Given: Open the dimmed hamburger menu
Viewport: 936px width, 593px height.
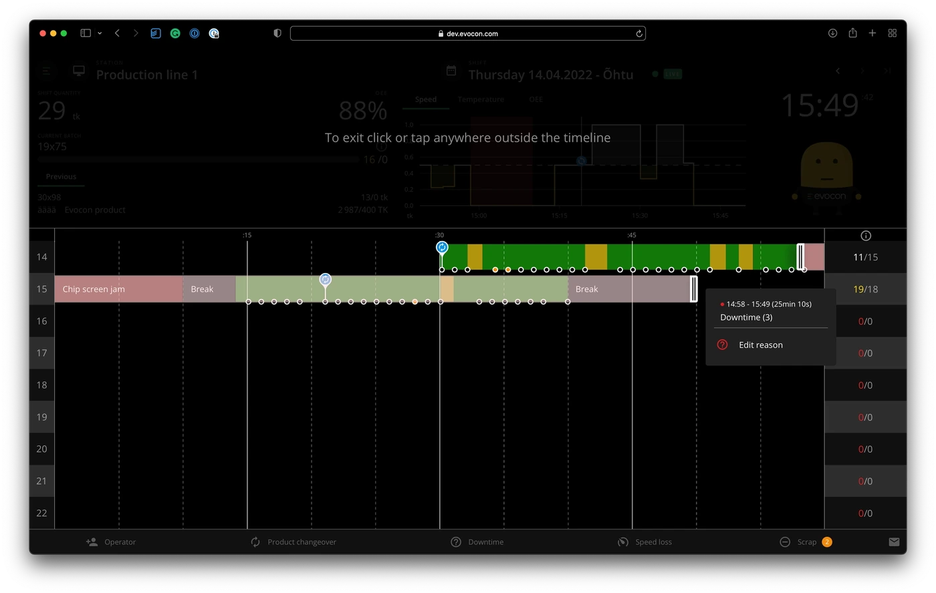Looking at the screenshot, I should 46,71.
